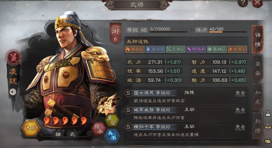Toggle the 武 mode button

click(x=72, y=134)
